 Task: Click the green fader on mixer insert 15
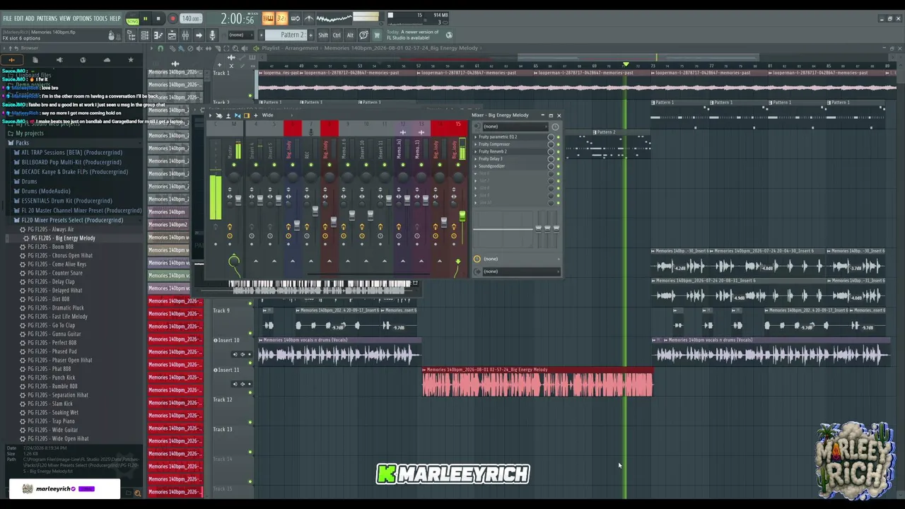(x=462, y=215)
